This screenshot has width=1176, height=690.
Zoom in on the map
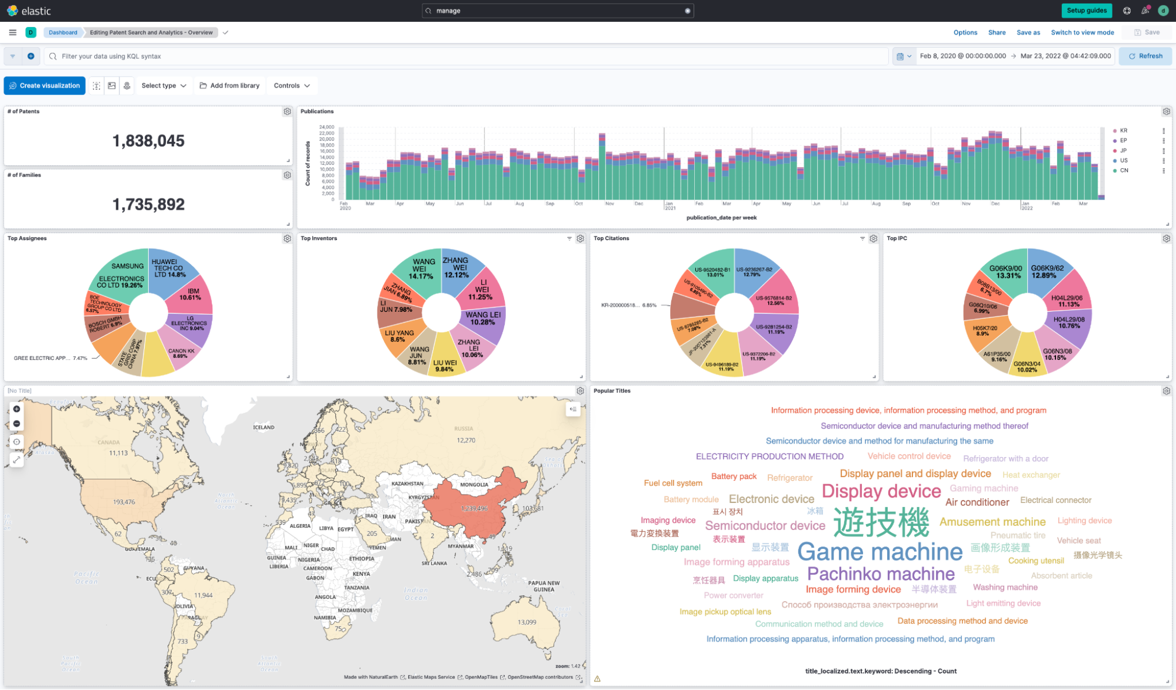(x=16, y=409)
